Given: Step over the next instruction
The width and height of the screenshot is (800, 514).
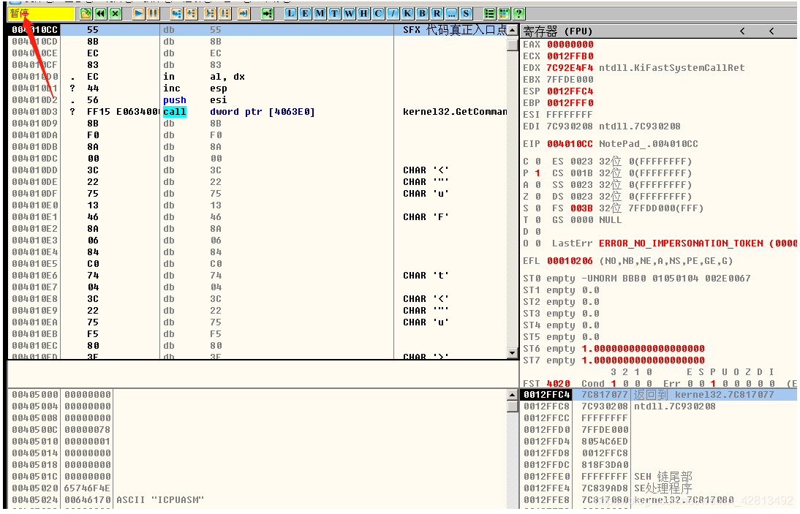Looking at the screenshot, I should pos(192,14).
